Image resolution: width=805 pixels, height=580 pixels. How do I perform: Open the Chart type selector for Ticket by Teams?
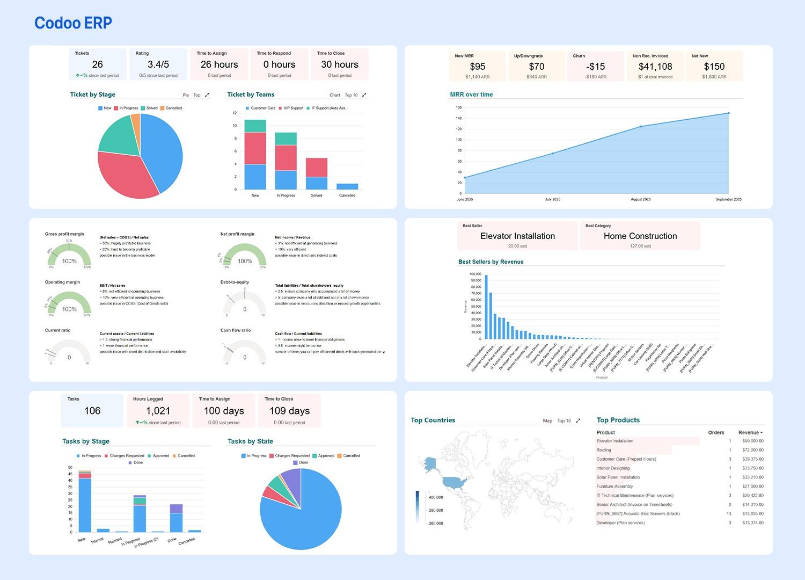(x=335, y=95)
